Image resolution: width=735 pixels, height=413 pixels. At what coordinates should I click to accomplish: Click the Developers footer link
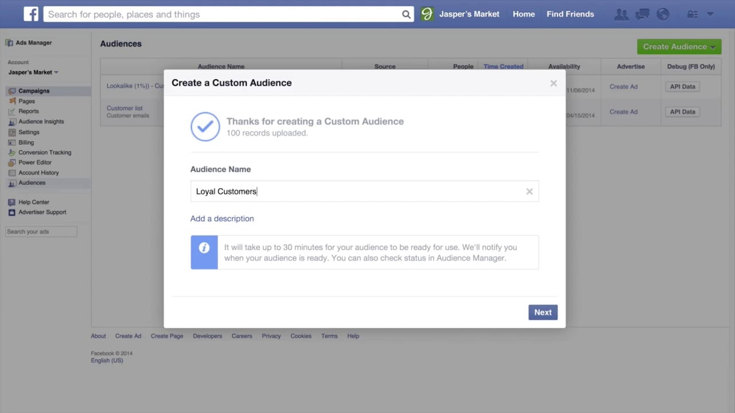[207, 336]
